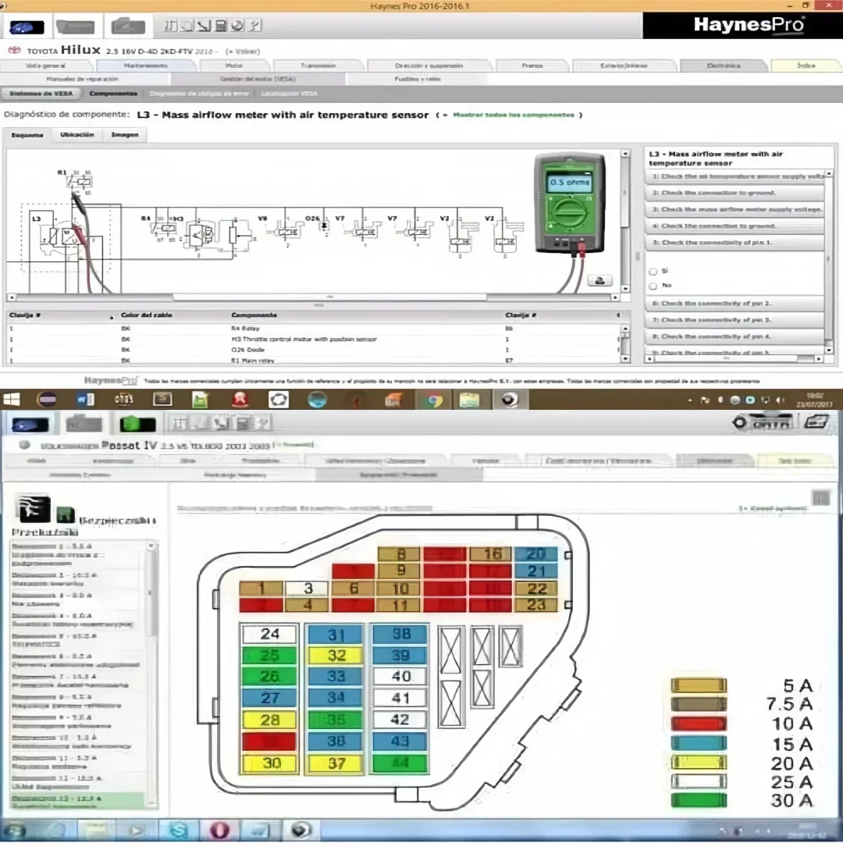The image size is (843, 843).
Task: Click the Windows Start button
Action: click(x=11, y=399)
